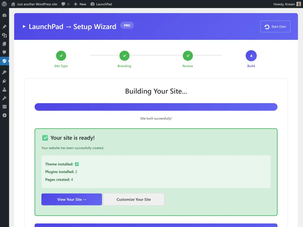Screen dimensions: 303x227
Task: Open the Plugins plug icon
Action: click(4, 81)
